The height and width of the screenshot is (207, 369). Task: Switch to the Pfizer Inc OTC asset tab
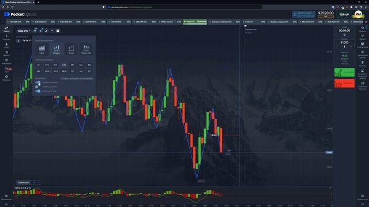170,22
